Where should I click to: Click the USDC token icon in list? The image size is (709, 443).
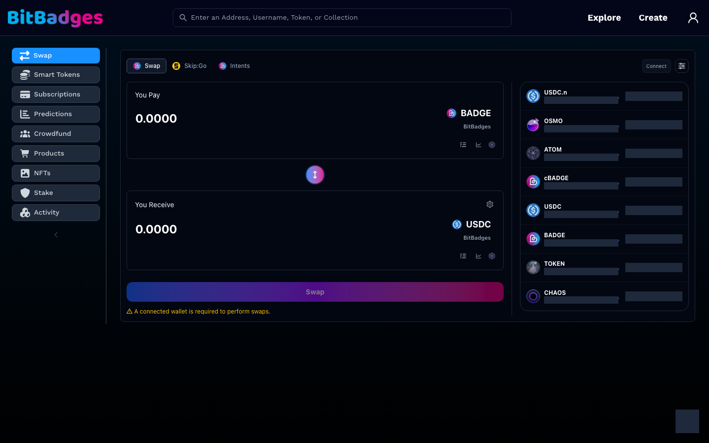(x=533, y=210)
